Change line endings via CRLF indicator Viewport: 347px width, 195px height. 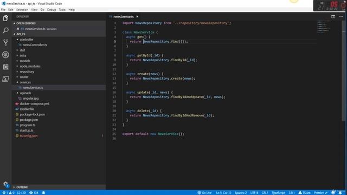(x=265, y=193)
